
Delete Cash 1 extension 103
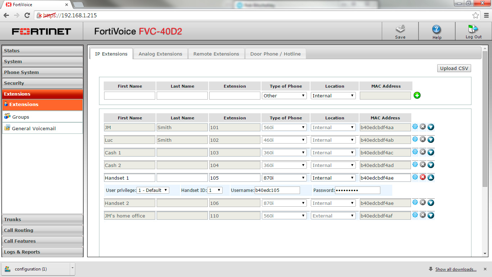pos(423,152)
